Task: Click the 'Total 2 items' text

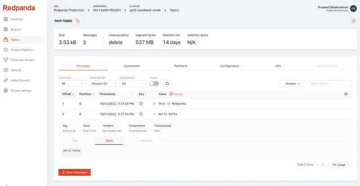Action: pyautogui.click(x=305, y=165)
